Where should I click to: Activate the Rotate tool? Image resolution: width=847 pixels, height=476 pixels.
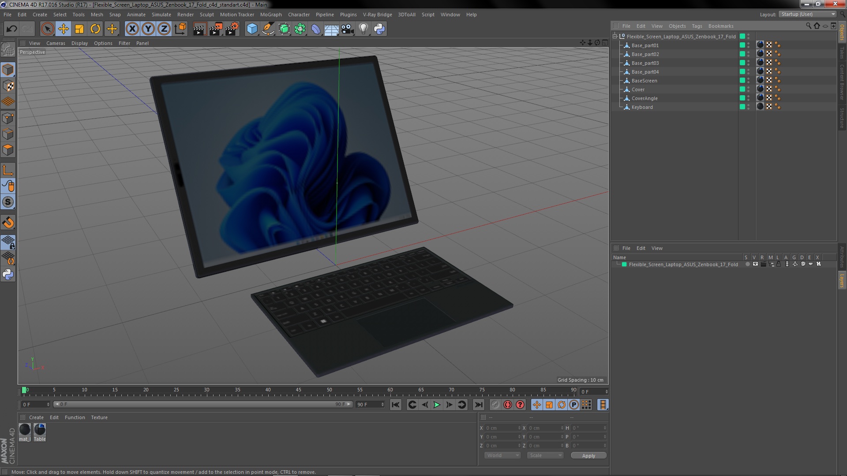(95, 29)
